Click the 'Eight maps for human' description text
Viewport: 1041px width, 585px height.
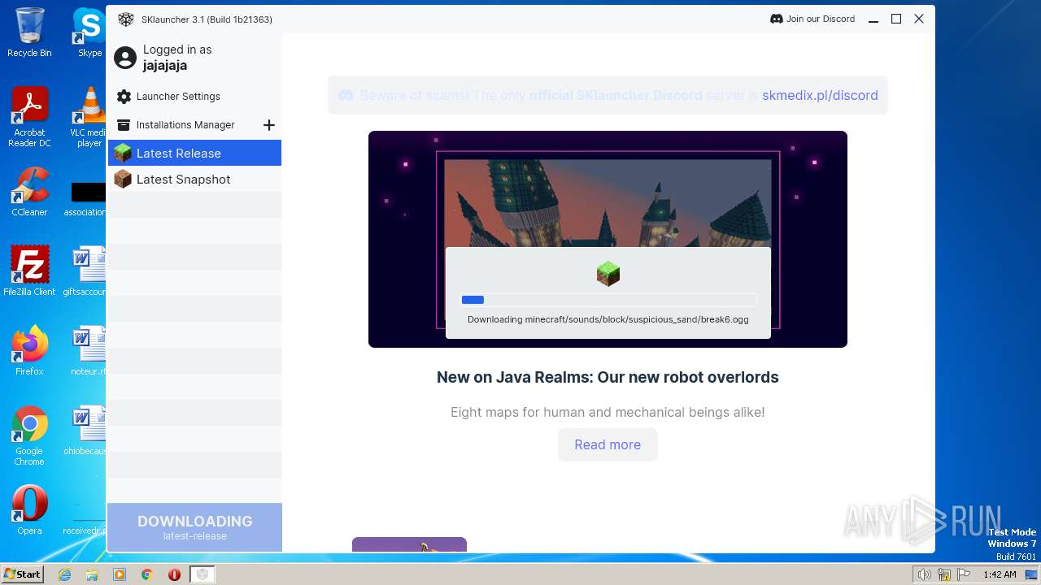608,412
